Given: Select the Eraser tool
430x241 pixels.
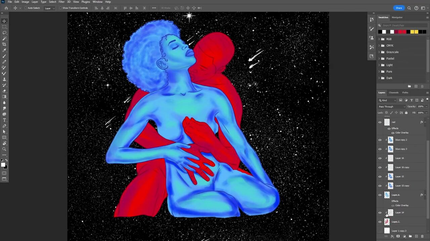Looking at the screenshot, I should click(x=4, y=91).
